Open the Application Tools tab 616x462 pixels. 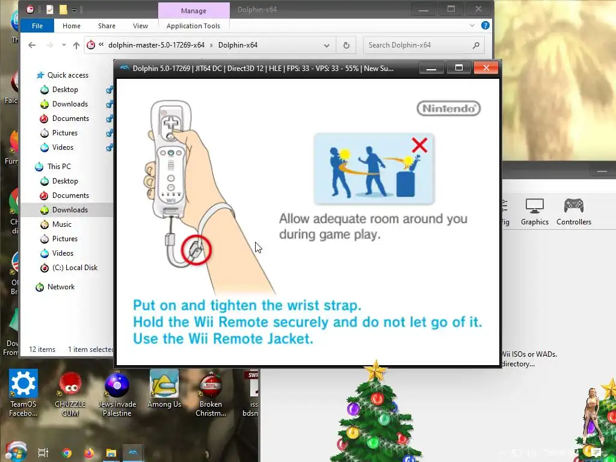[x=193, y=25]
